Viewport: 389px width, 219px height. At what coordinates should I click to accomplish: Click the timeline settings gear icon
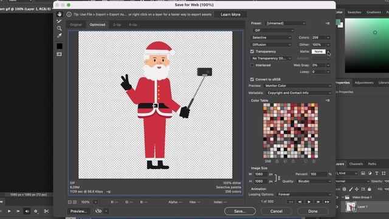(36, 211)
